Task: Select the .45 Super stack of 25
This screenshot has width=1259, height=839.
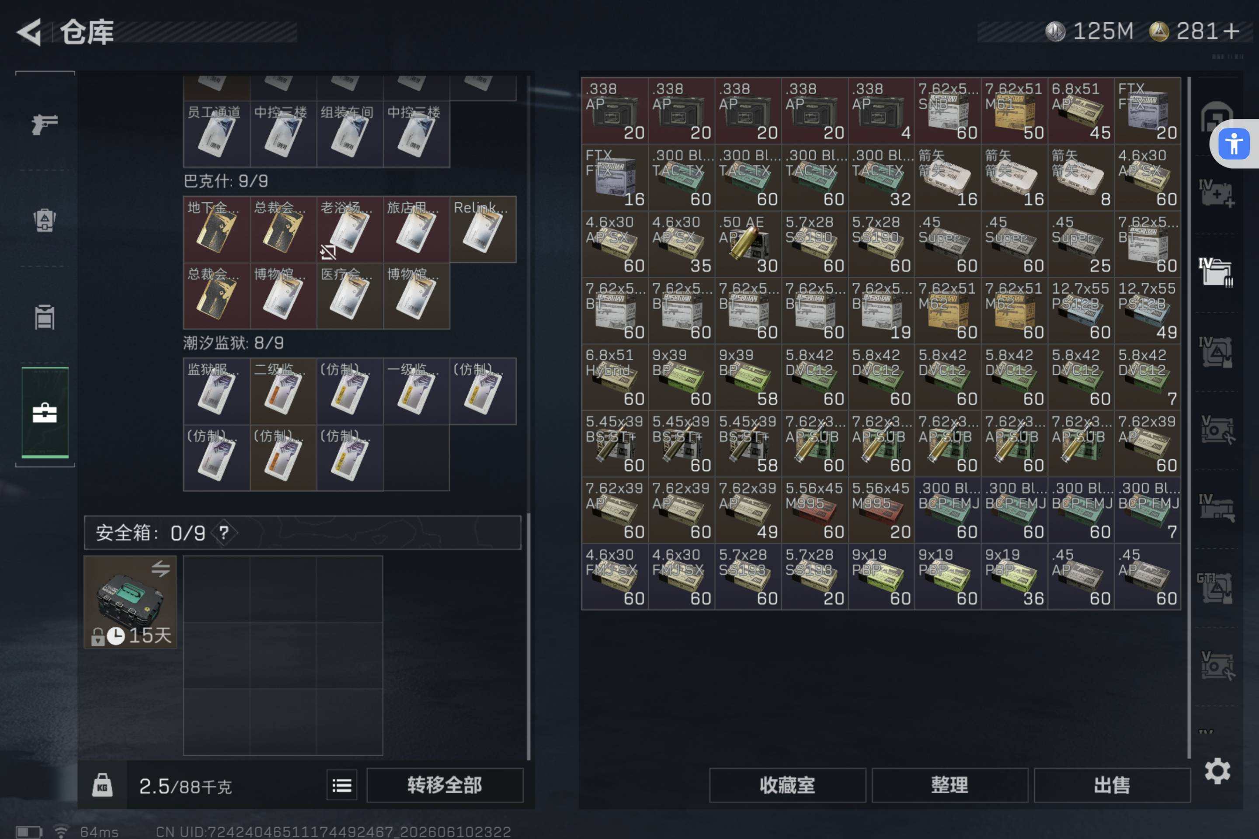Action: click(x=1081, y=244)
